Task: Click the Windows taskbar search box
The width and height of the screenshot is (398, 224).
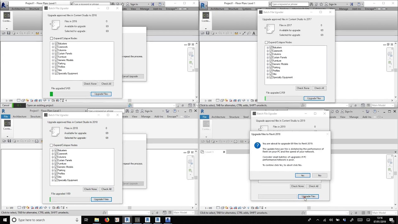Action: pos(45,220)
